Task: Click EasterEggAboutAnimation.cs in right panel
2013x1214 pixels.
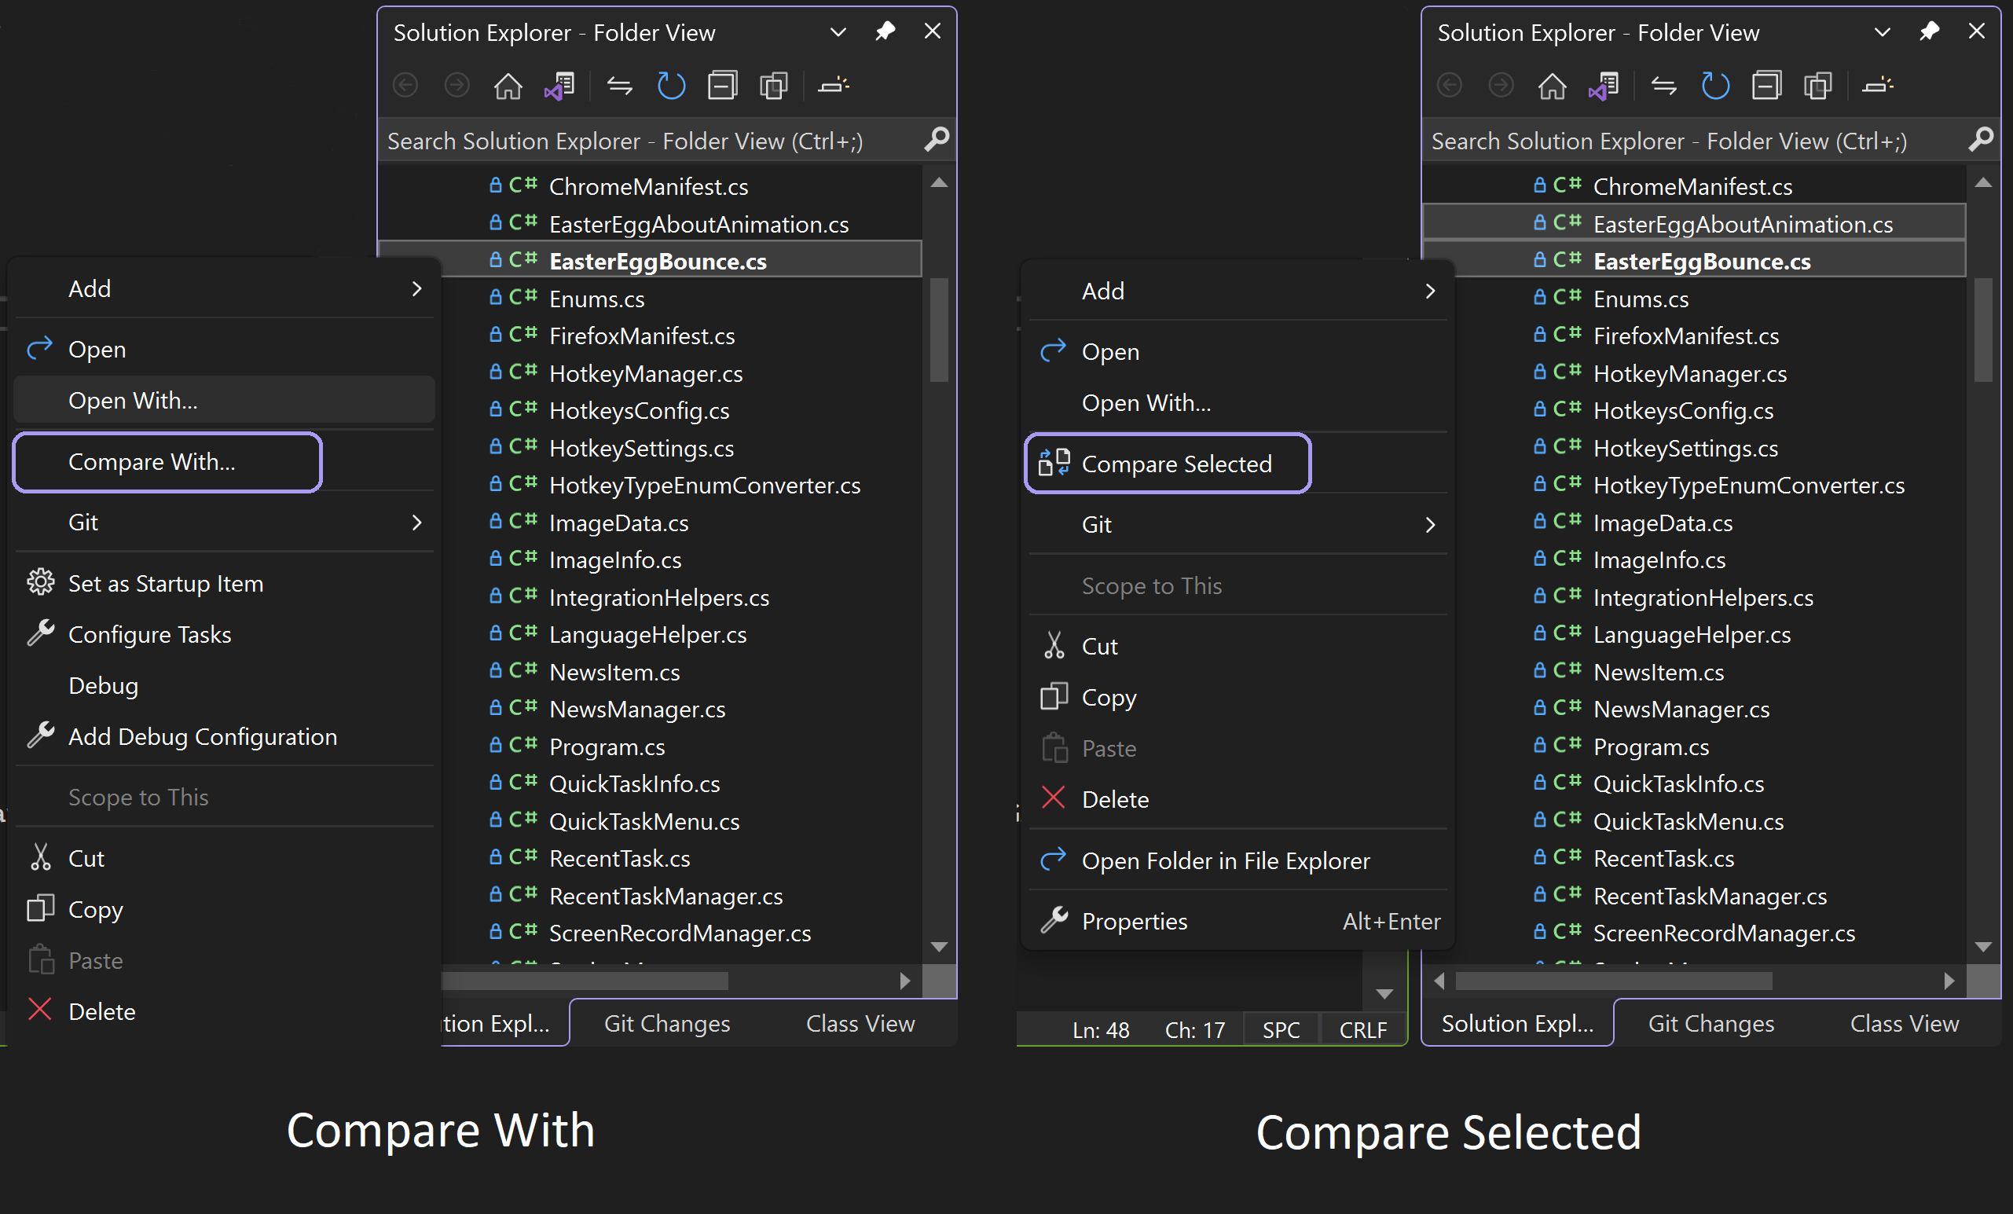Action: [1743, 223]
